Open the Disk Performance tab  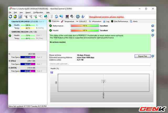119,21
